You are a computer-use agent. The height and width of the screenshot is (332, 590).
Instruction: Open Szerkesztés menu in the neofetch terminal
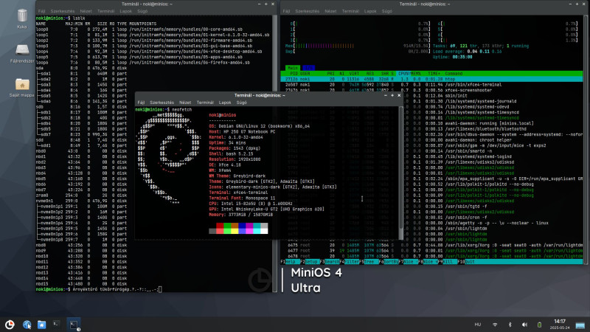tap(162, 103)
